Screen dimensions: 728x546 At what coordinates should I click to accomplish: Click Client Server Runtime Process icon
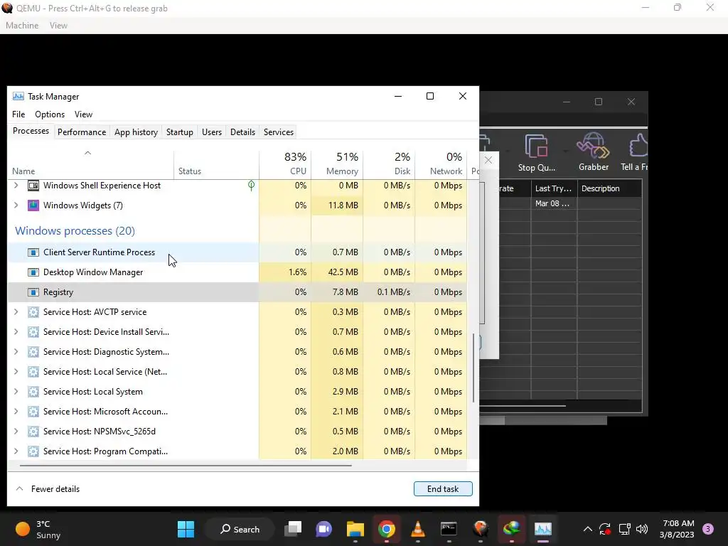33,252
